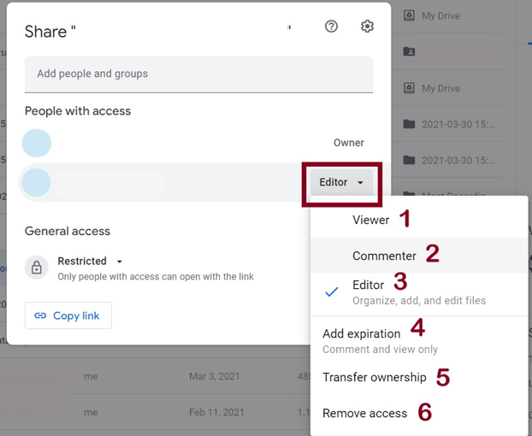Select the checked Editor role option
Image resolution: width=532 pixels, height=436 pixels.
[x=368, y=286]
